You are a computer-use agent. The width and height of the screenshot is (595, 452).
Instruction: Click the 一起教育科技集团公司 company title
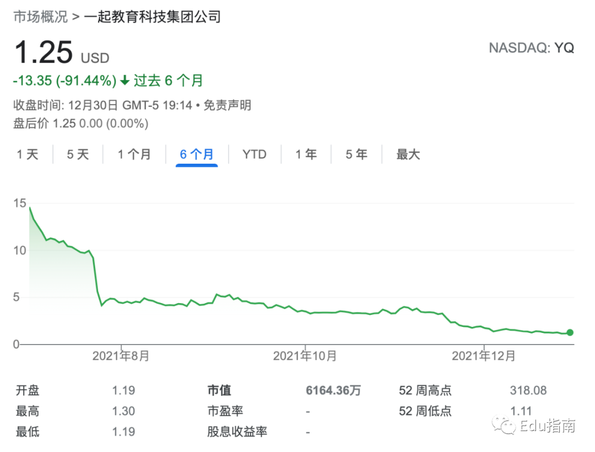[x=153, y=17]
